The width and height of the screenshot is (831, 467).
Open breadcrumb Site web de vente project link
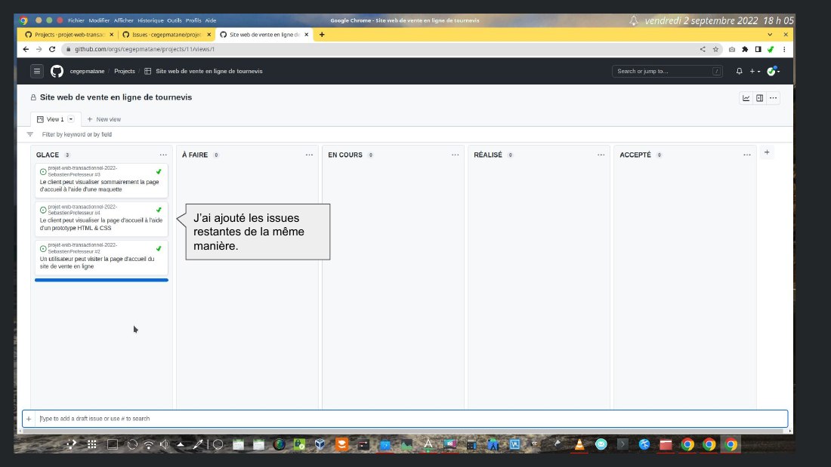(209, 71)
